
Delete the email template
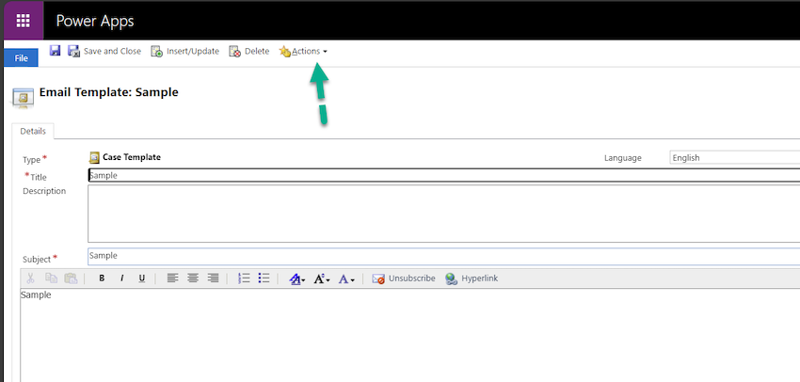point(249,51)
